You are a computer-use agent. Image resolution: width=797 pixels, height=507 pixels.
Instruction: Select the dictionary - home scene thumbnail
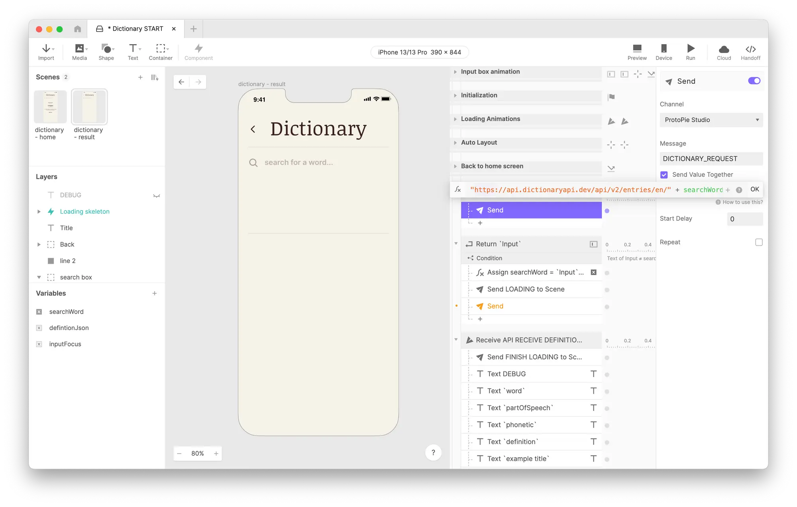50,107
